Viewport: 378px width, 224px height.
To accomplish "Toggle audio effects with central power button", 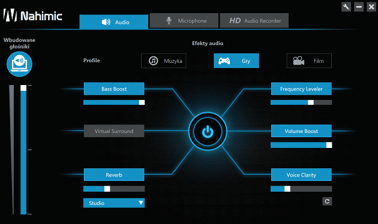I will click(x=208, y=131).
